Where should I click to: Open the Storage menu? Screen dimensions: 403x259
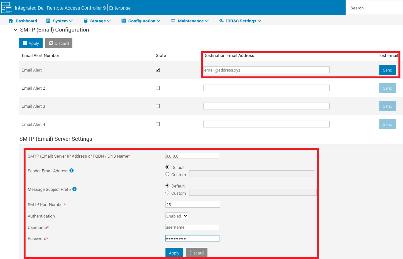tap(98, 21)
